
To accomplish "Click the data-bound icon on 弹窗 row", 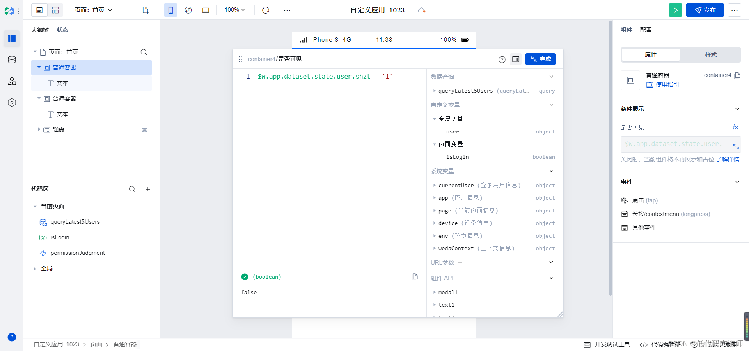I will 144,130.
